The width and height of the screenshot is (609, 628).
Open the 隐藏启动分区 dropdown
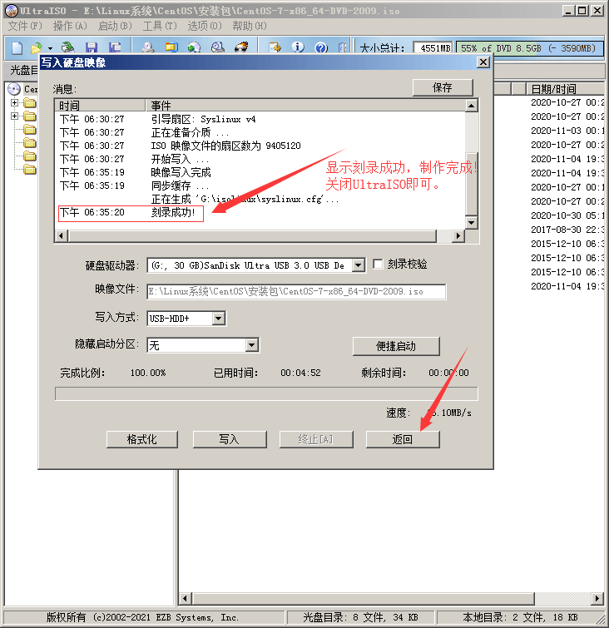pos(251,345)
